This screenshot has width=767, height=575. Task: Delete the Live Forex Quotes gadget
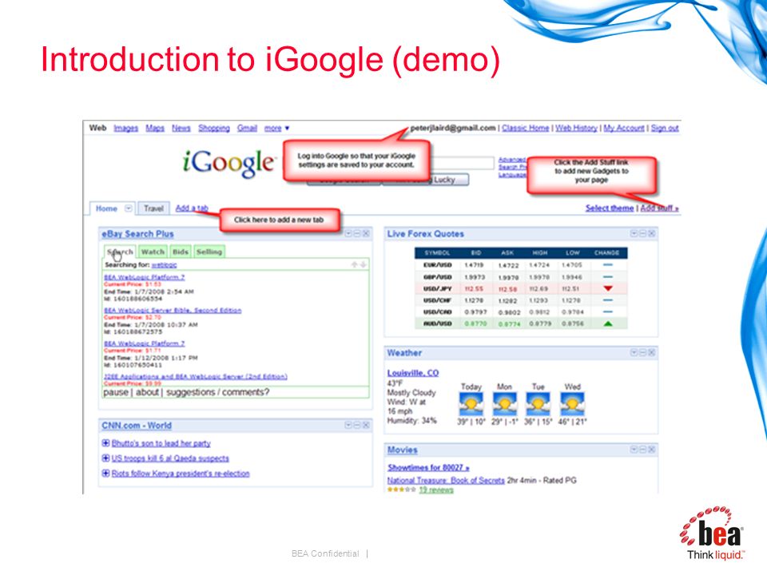click(x=652, y=234)
